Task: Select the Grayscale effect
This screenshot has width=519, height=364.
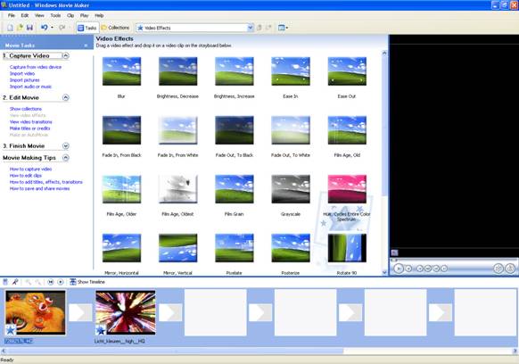Action: pyautogui.click(x=291, y=189)
